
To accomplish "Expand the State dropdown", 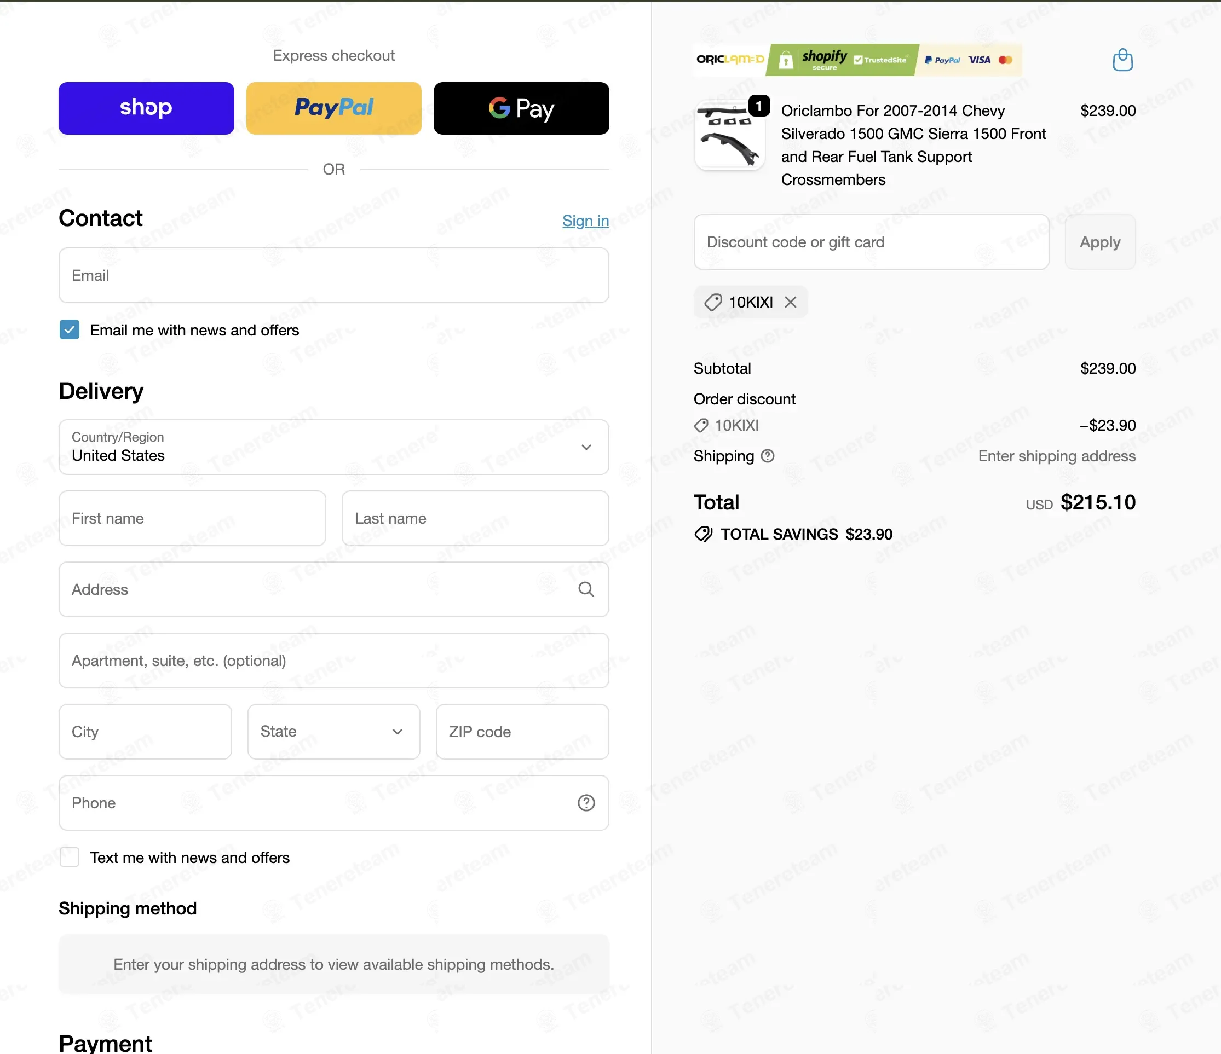I will (333, 731).
